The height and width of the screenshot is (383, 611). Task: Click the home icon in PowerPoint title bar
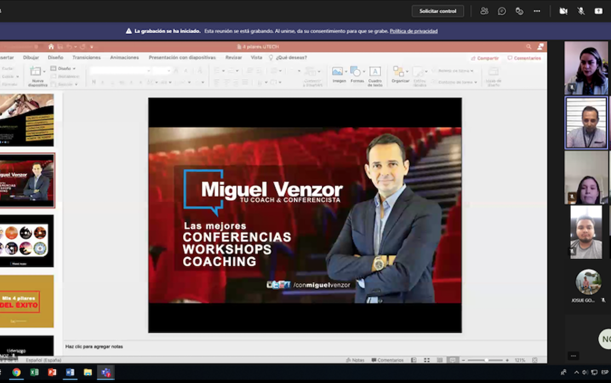coord(51,47)
